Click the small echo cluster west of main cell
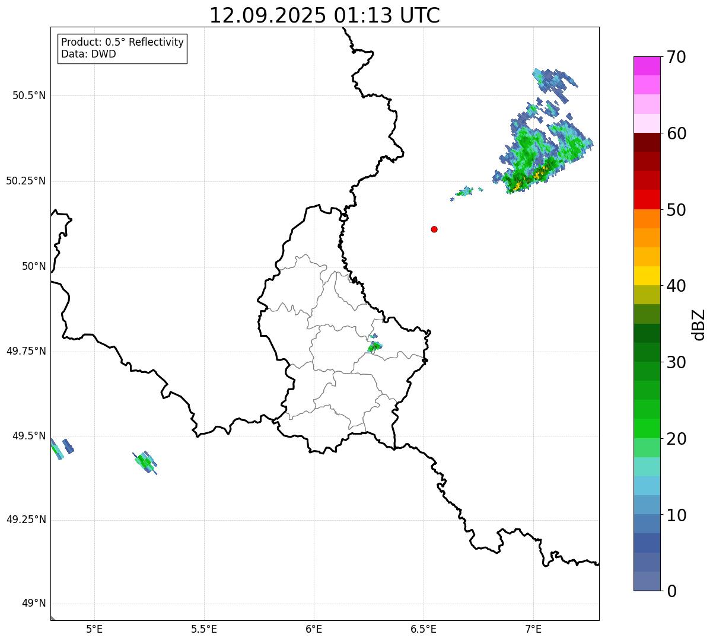The height and width of the screenshot is (641, 713). pyautogui.click(x=466, y=192)
